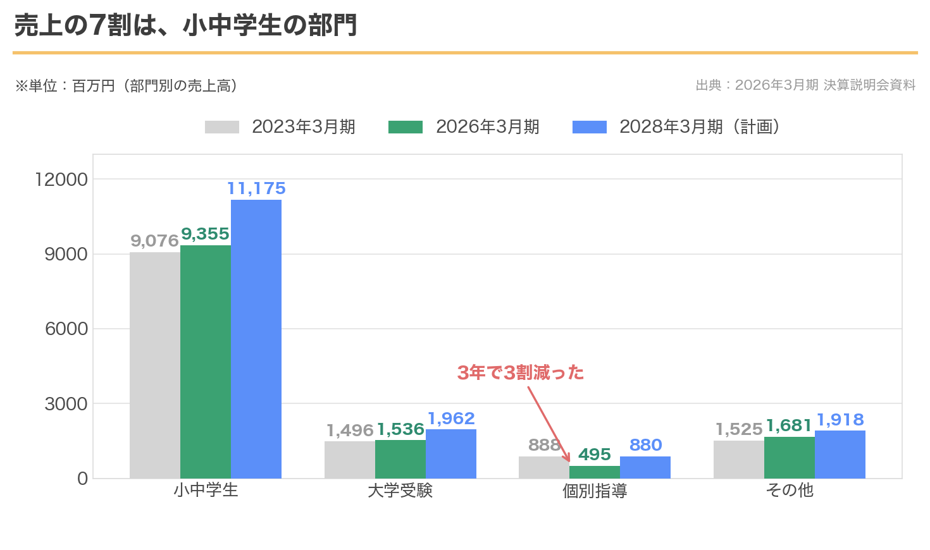Select the y-axis tick label 6000
930x550 pixels.
point(66,329)
